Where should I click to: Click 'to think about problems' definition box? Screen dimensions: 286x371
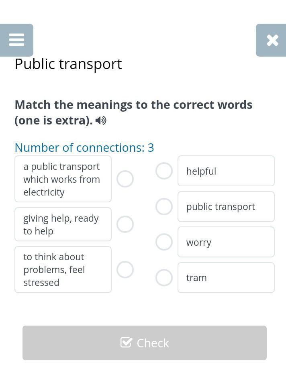[63, 269]
